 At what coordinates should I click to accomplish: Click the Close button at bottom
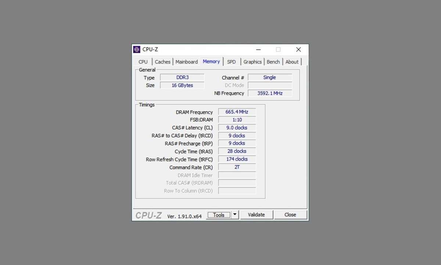290,215
